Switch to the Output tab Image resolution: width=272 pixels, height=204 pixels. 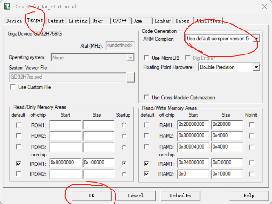tap(56, 21)
